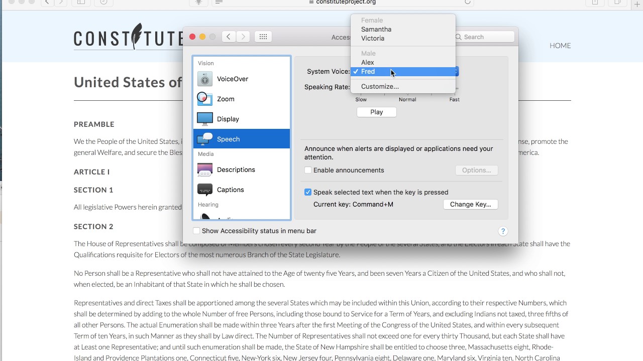The width and height of the screenshot is (643, 361).
Task: Click Safari's back navigation arrow
Action: point(47,3)
